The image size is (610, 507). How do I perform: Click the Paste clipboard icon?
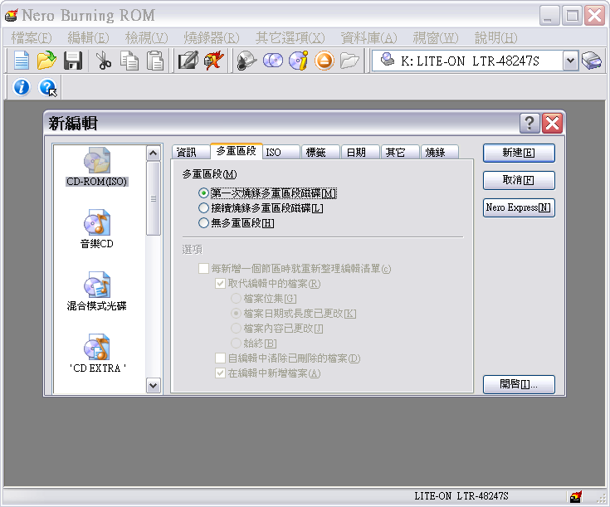click(x=155, y=61)
